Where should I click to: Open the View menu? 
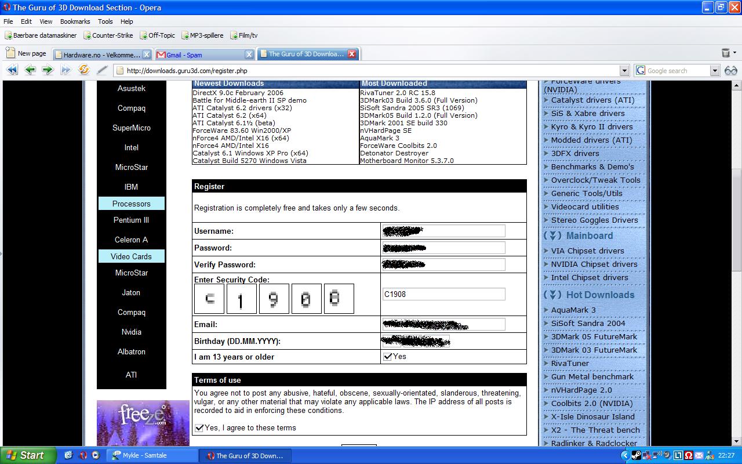pyautogui.click(x=46, y=21)
